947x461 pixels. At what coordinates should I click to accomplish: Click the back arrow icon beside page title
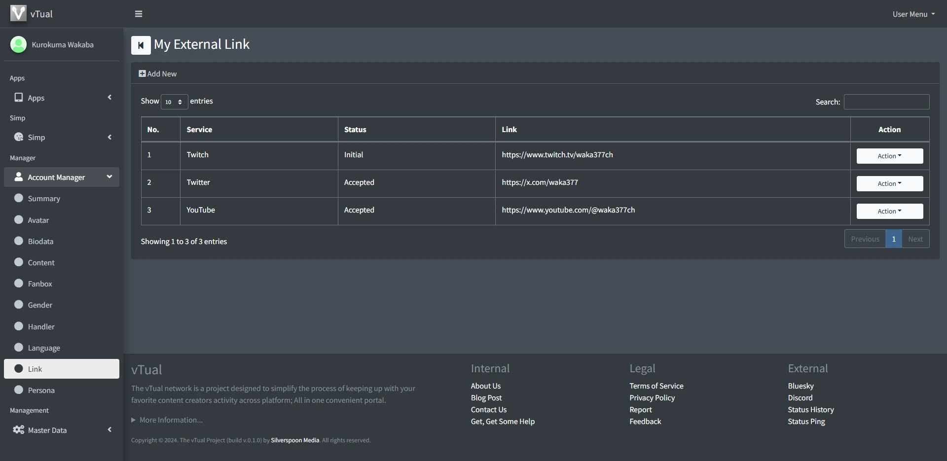pyautogui.click(x=141, y=45)
